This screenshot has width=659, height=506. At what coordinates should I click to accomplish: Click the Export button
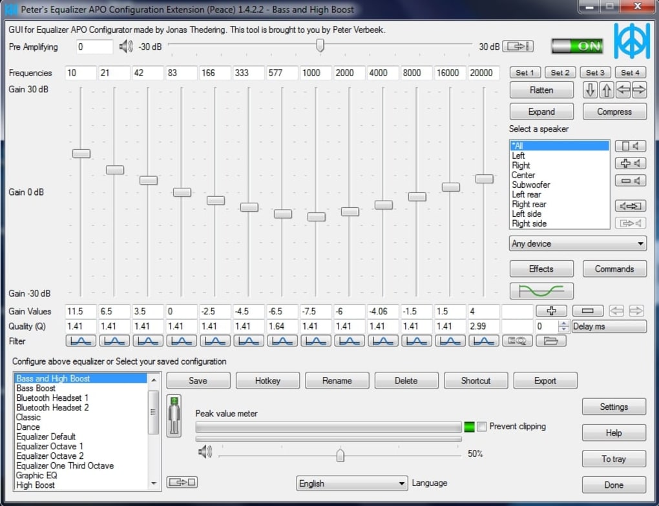pyautogui.click(x=545, y=381)
